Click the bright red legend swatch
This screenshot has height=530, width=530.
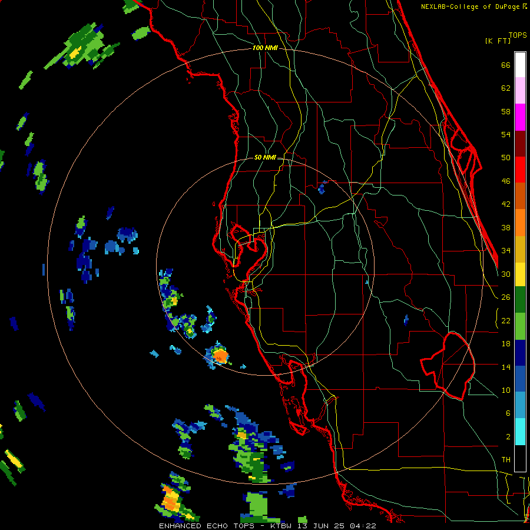[x=520, y=170]
